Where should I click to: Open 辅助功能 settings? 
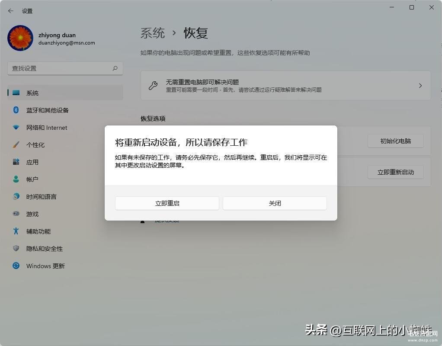[65, 231]
